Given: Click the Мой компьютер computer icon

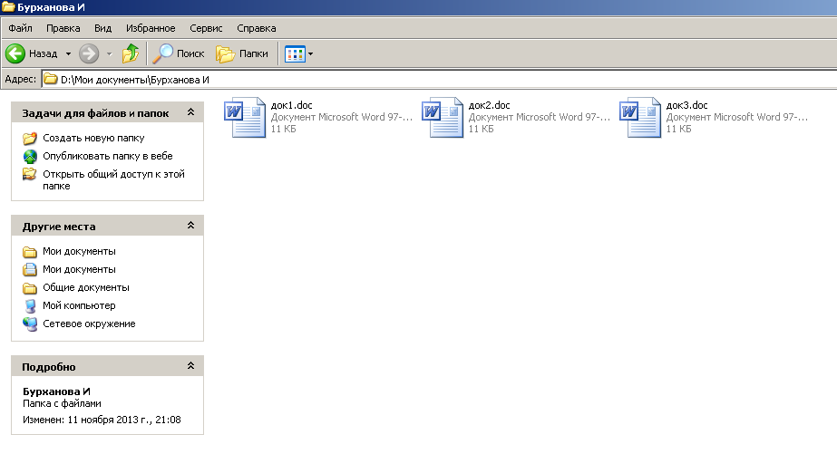Looking at the screenshot, I should click(30, 305).
